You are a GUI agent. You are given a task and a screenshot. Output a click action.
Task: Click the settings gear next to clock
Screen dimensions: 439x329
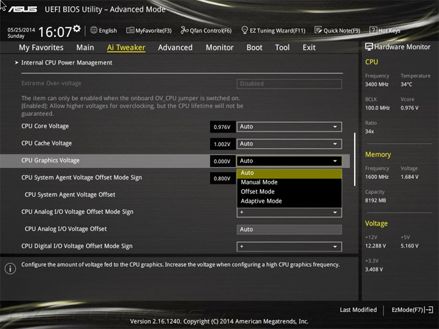(77, 28)
